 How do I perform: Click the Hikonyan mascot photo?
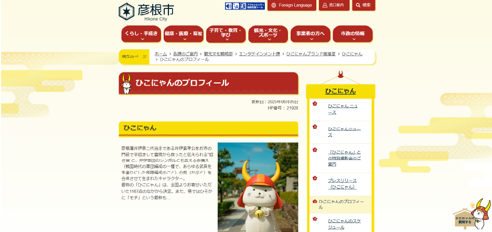point(258,187)
